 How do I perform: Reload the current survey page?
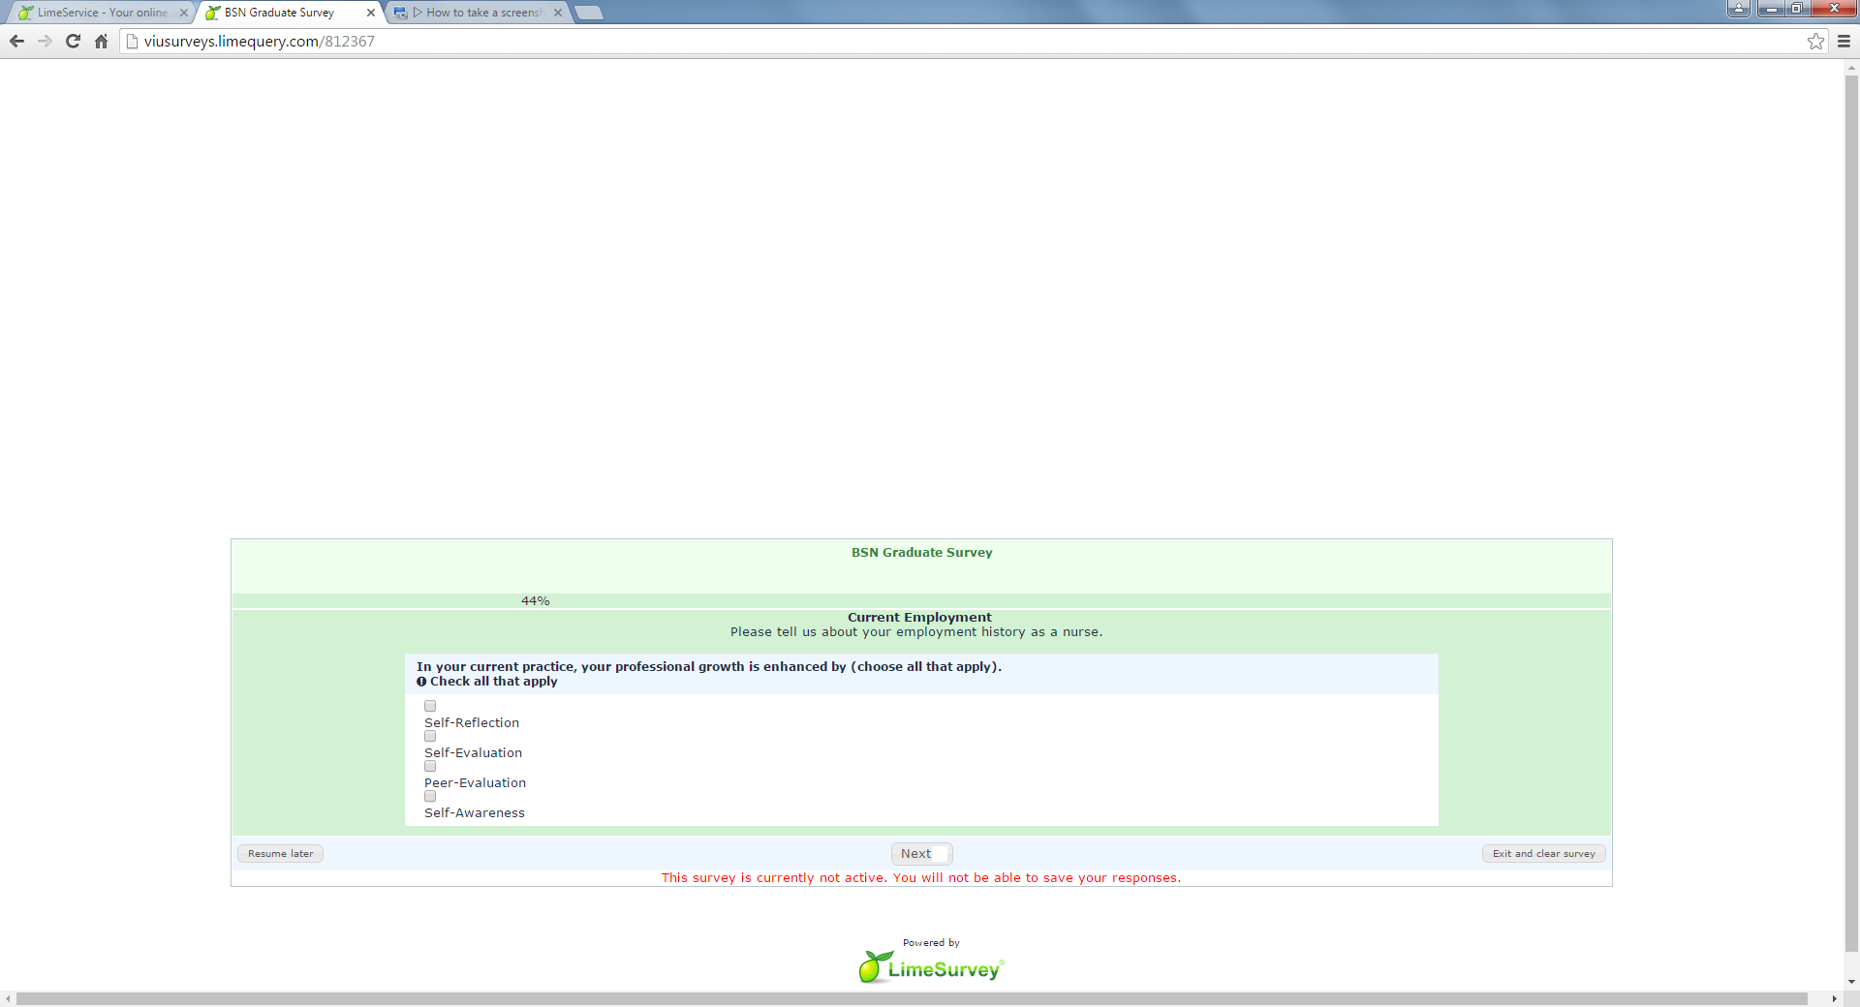[x=73, y=41]
